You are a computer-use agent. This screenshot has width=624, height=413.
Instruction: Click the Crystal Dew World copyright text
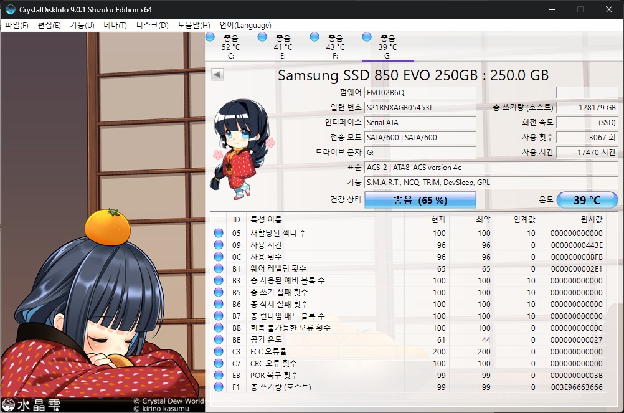(168, 401)
